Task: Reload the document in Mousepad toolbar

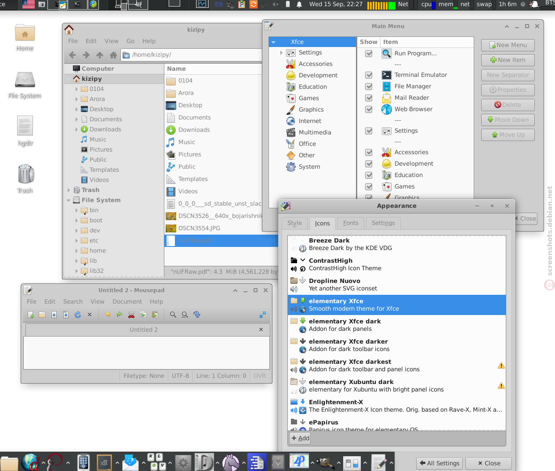Action: [x=78, y=315]
